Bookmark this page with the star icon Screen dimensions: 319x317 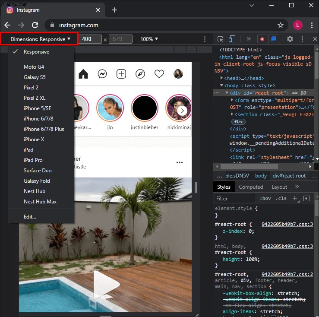pyautogui.click(x=280, y=25)
